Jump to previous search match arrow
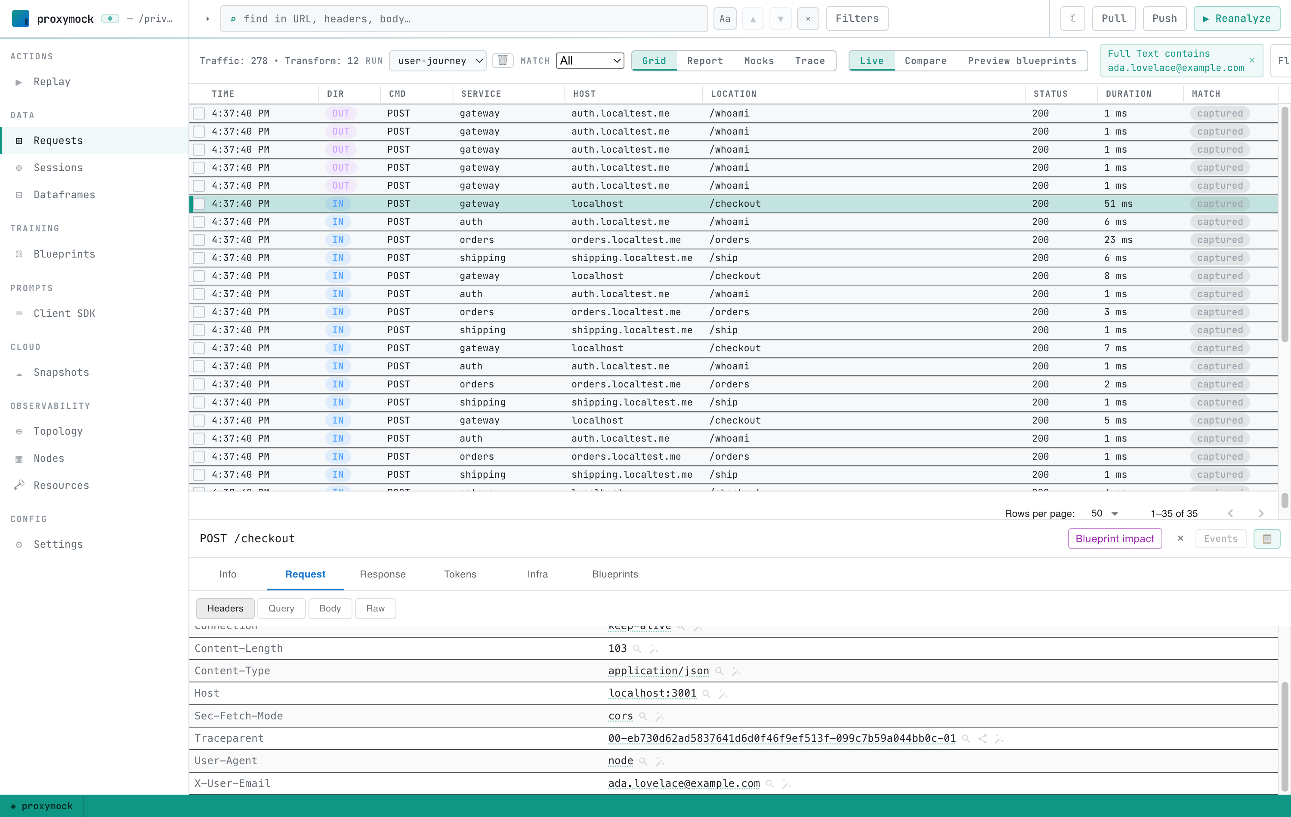1291x817 pixels. [753, 19]
